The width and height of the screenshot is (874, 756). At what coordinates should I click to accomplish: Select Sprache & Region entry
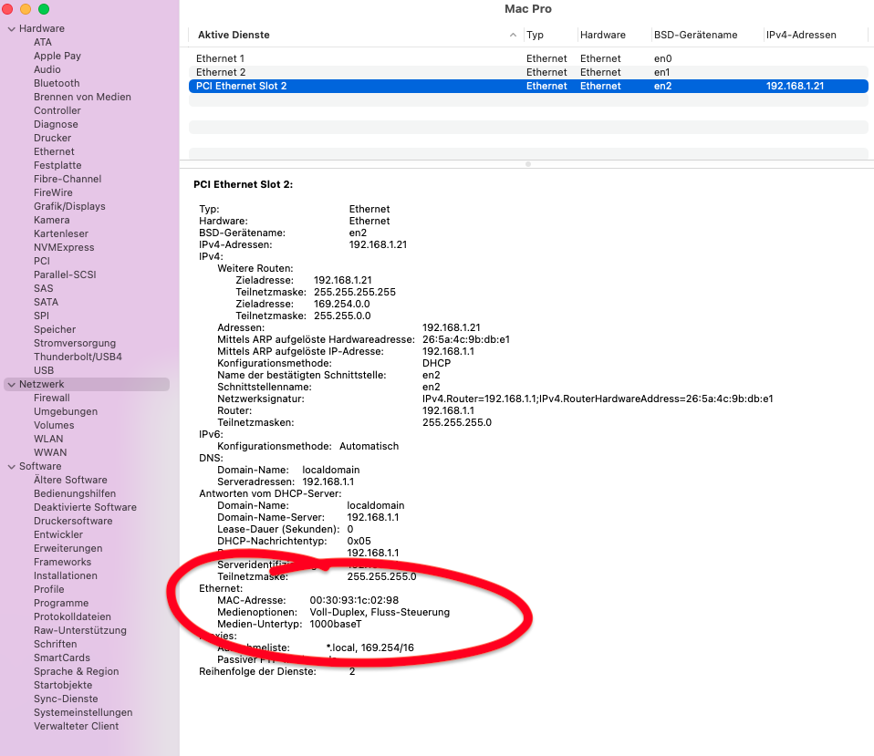pyautogui.click(x=77, y=671)
